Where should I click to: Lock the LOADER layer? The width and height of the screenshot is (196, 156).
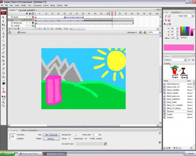coord(30,26)
